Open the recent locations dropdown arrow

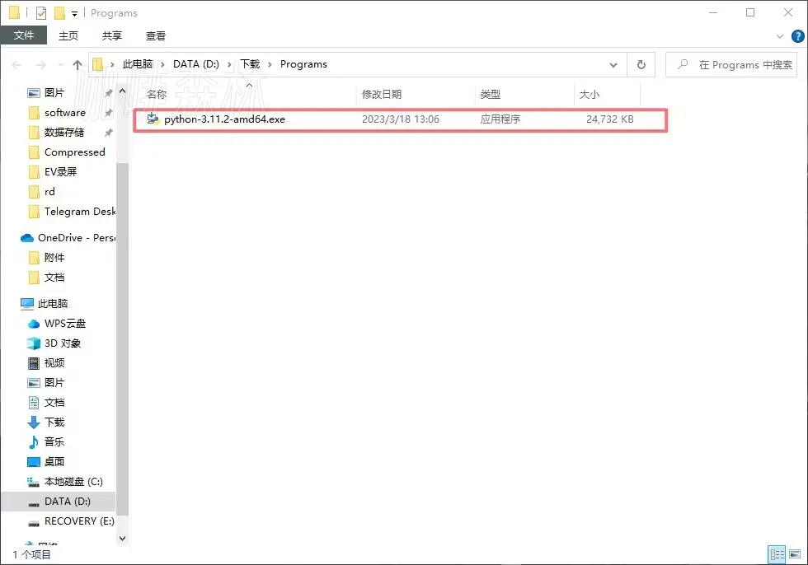coord(61,65)
